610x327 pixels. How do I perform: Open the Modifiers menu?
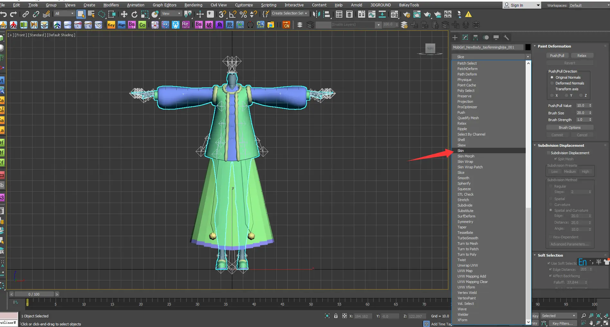[111, 5]
